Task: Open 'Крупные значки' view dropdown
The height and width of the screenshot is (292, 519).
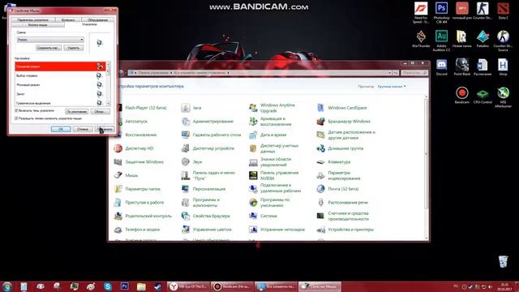Action: click(392, 87)
